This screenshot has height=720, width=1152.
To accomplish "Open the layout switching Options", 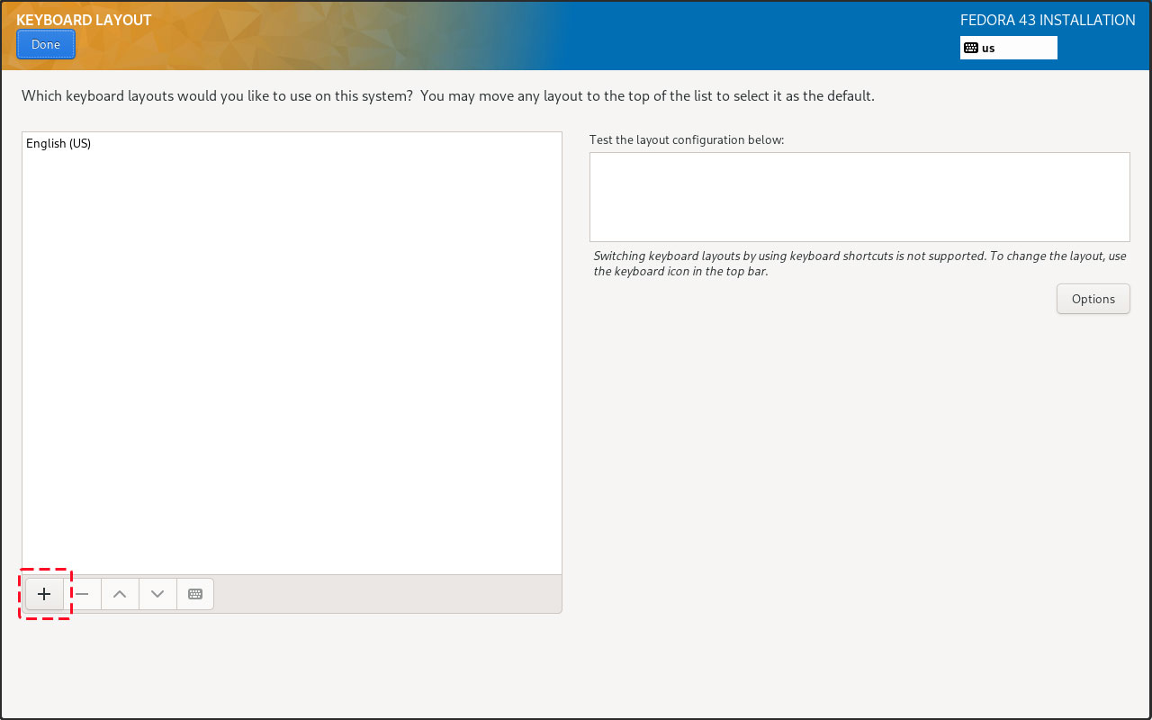I will 1093,299.
